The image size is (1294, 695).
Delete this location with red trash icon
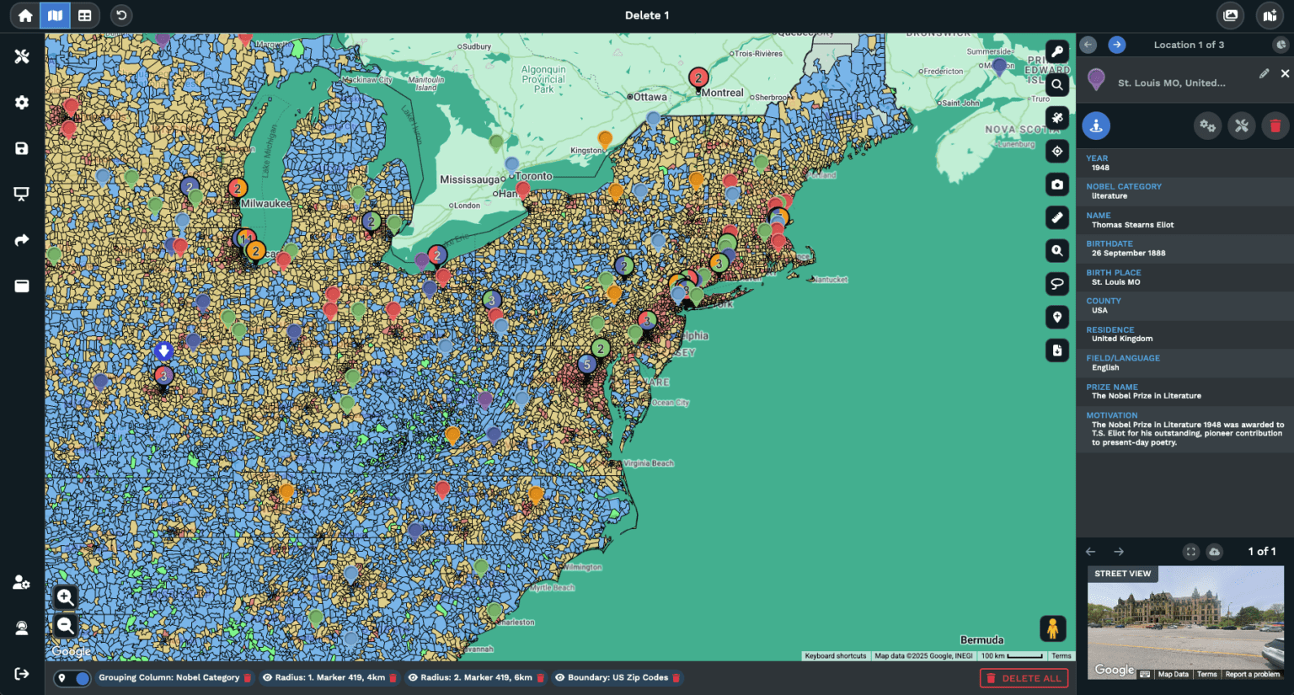click(1275, 126)
